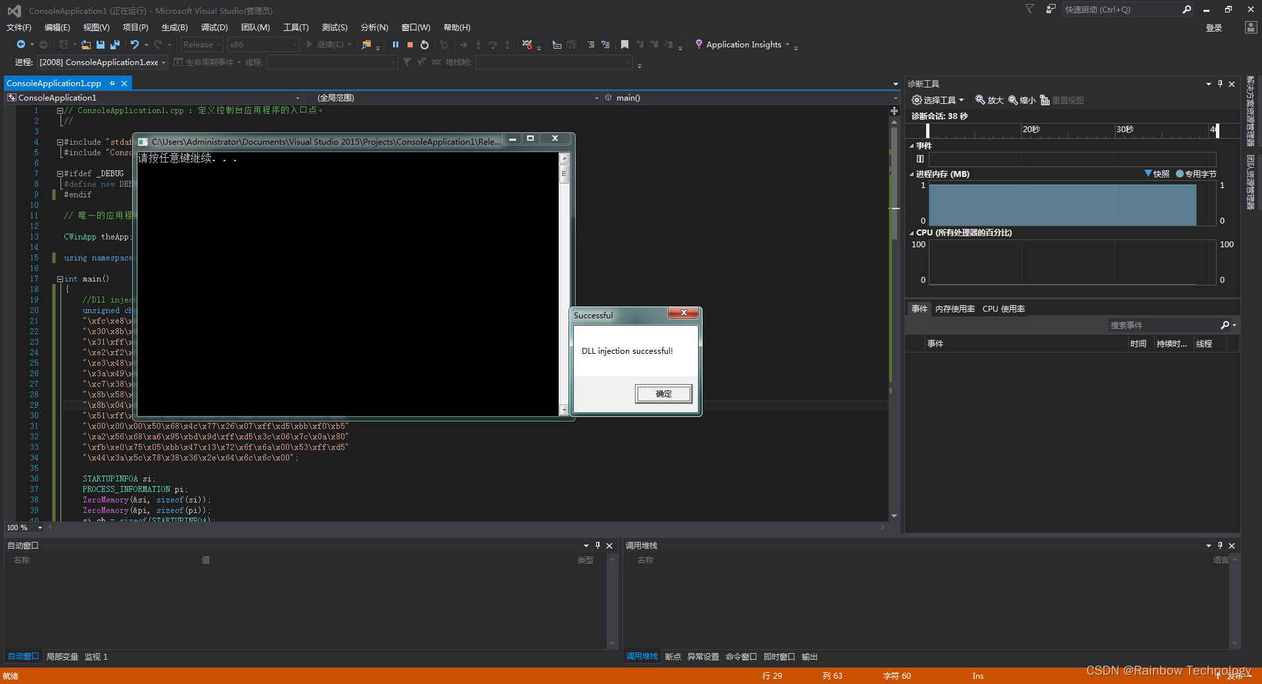Click the Navigate Backward arrow in toolbar
This screenshot has width=1262, height=684.
[x=21, y=45]
